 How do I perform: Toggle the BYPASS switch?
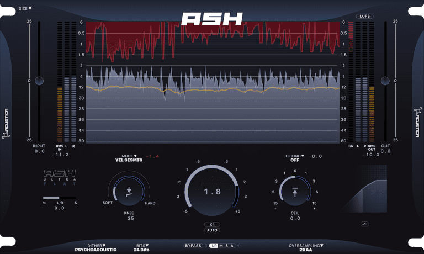coord(194,246)
